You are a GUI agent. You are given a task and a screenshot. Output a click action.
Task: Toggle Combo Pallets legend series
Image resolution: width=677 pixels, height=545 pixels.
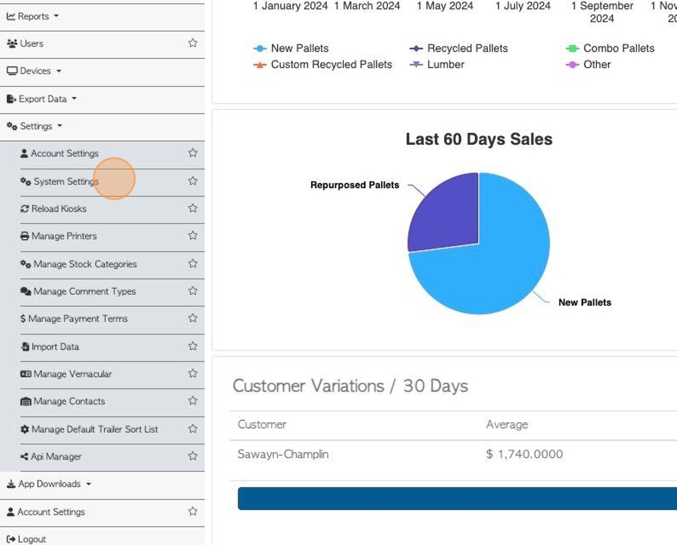[x=610, y=48]
